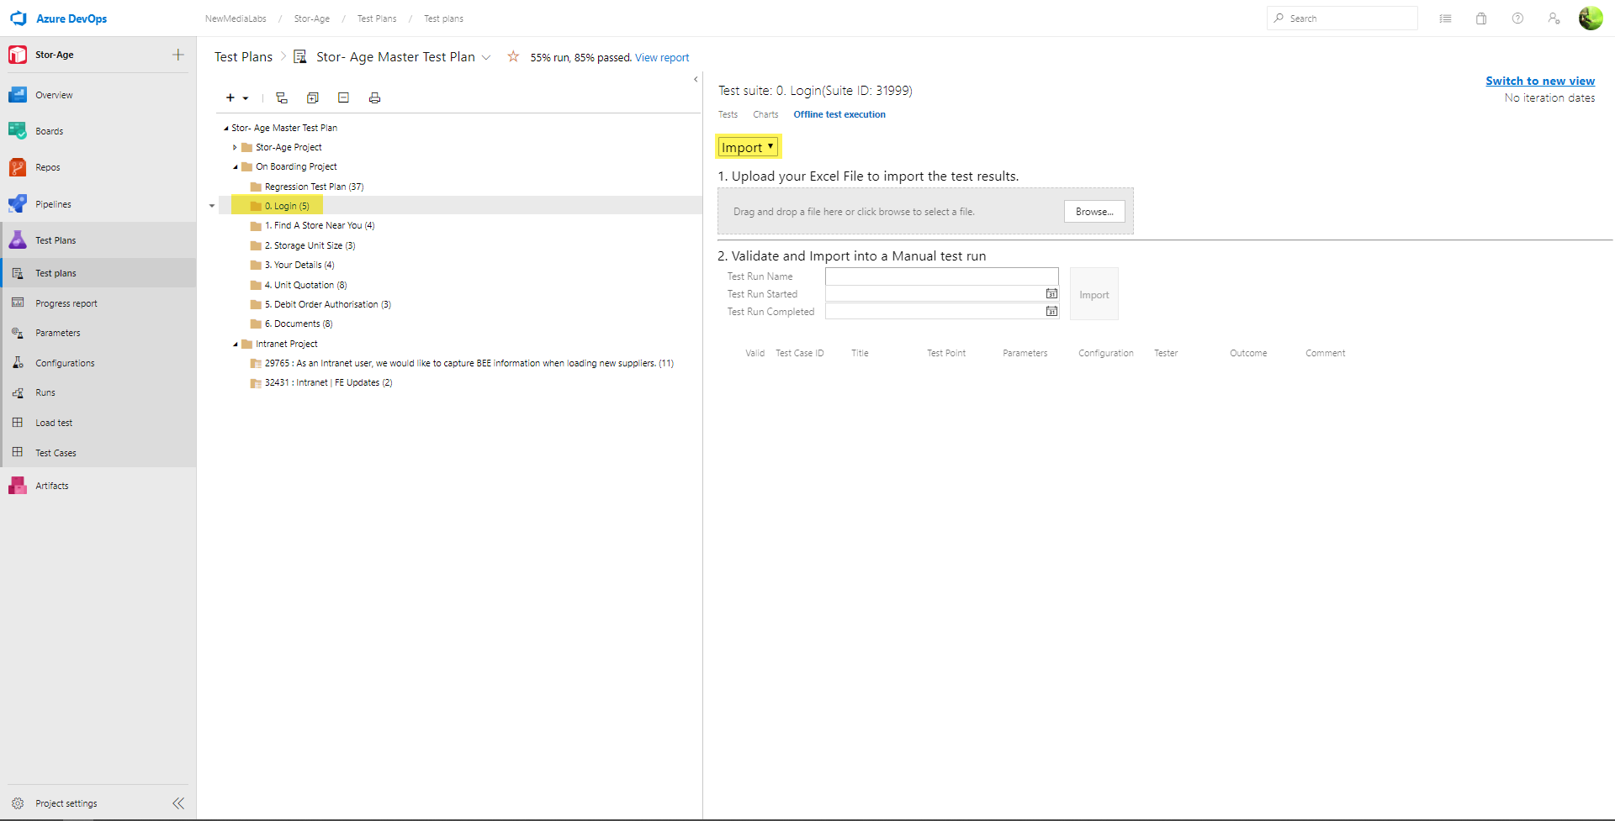The width and height of the screenshot is (1615, 821).
Task: Open the Boards hub icon
Action: coord(18,131)
